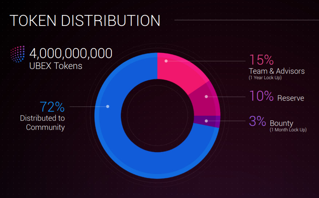Image resolution: width=319 pixels, height=198 pixels.
Task: Click the dot marker on the purple Bounty segment
Action: pos(206,121)
